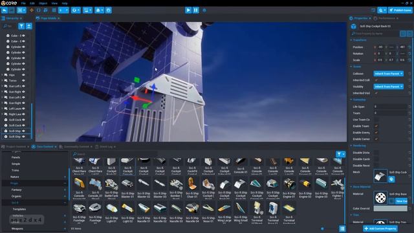Select the Sci-fi Ship Chair 01 asset
The image size is (414, 233).
192,188
